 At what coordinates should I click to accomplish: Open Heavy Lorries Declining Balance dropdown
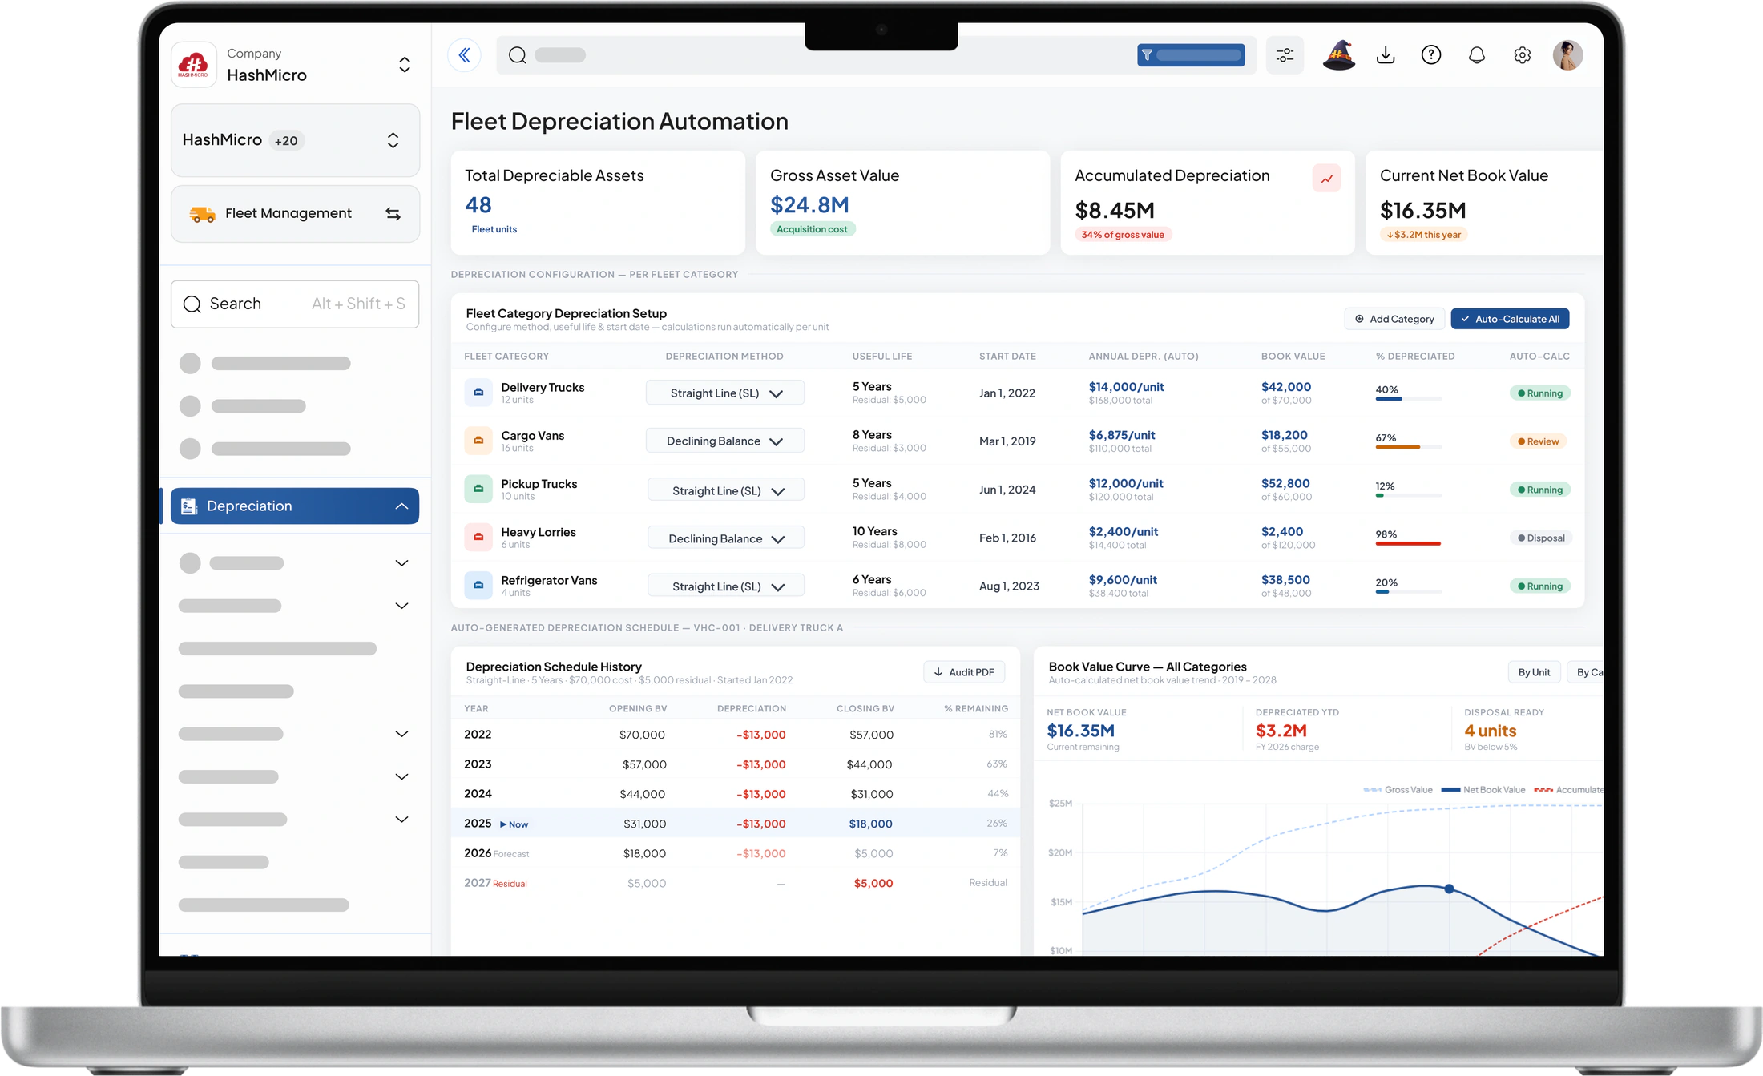[x=726, y=538]
